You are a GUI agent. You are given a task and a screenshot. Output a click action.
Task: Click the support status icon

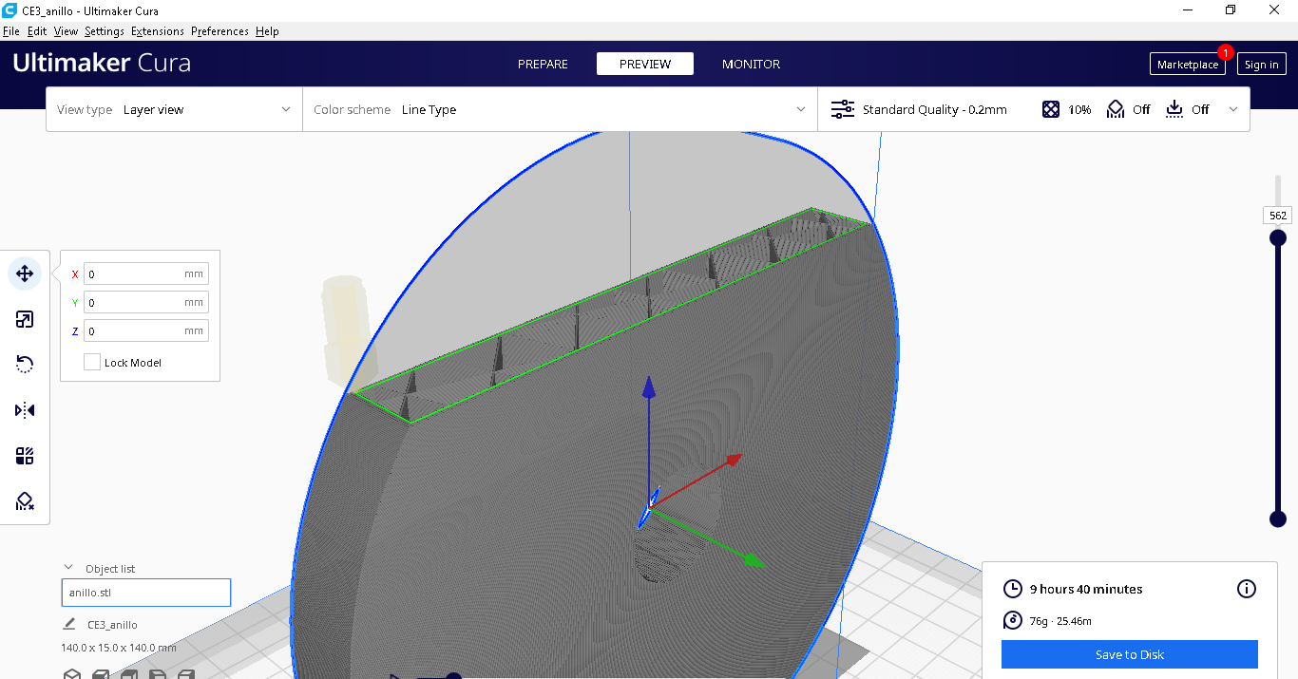[1116, 109]
